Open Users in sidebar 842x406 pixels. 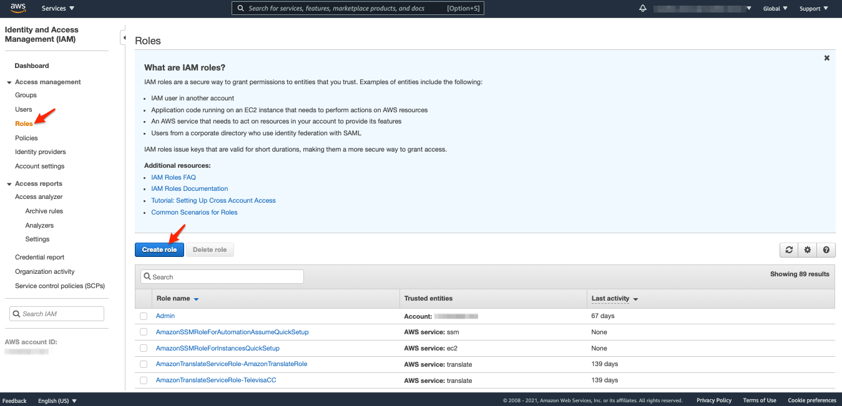point(24,110)
